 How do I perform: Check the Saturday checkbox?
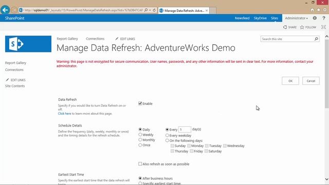(206, 151)
